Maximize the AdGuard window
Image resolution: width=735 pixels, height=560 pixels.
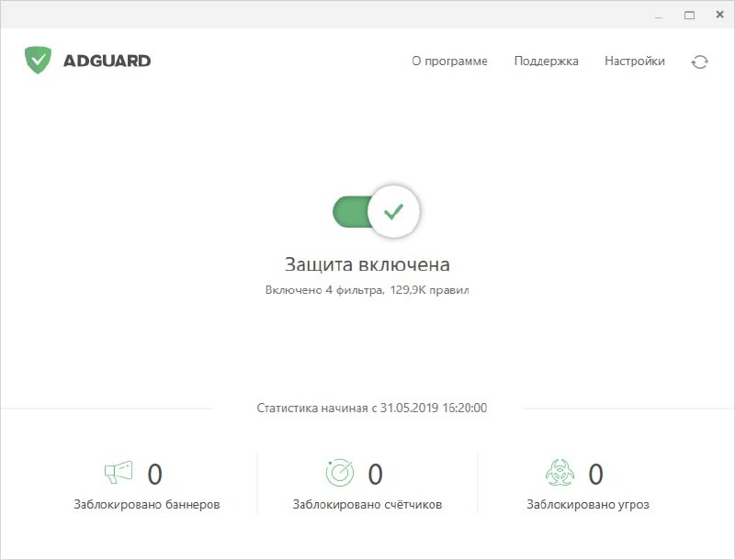coord(689,16)
